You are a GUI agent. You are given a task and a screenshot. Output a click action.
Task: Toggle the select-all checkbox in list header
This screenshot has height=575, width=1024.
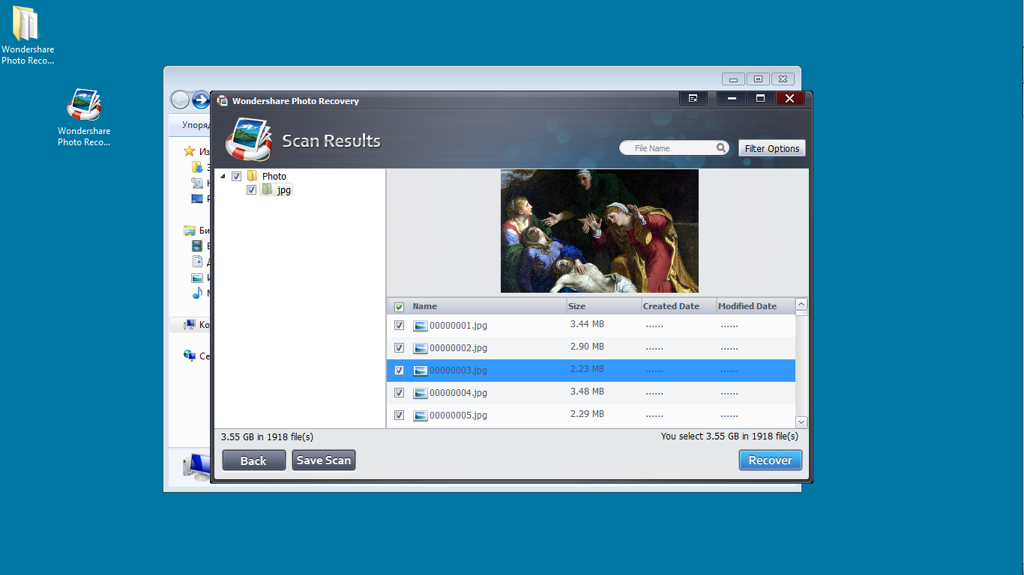399,307
